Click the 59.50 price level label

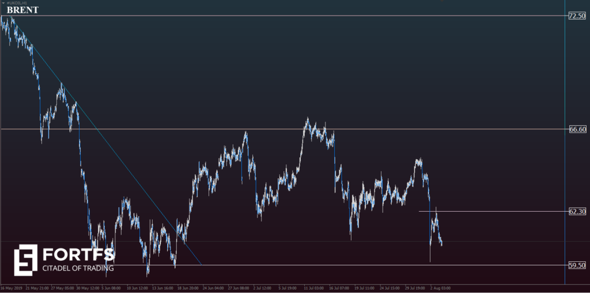(x=577, y=265)
